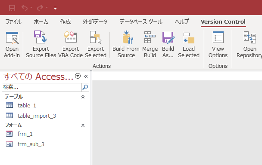Collapse the navigation pane with shutter button
262x165 pixels.
pos(86,76)
